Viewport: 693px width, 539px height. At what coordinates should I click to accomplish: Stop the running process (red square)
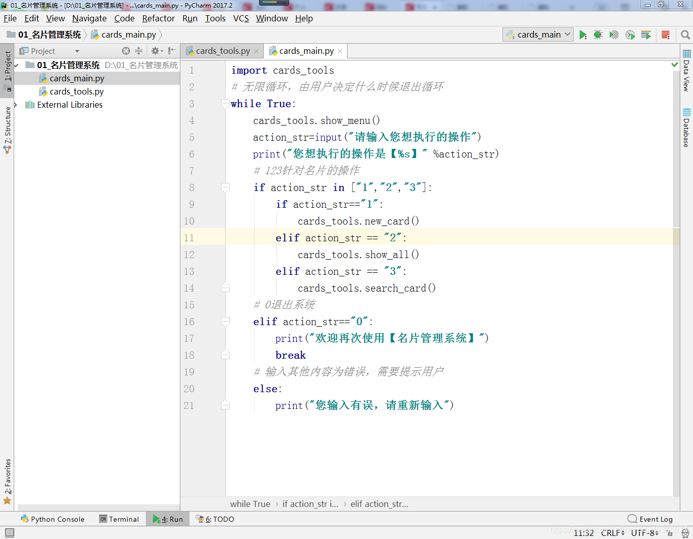tap(666, 35)
